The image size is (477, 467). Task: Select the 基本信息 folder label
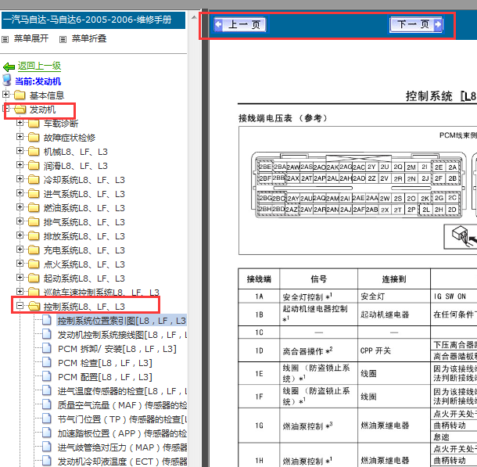click(47, 95)
